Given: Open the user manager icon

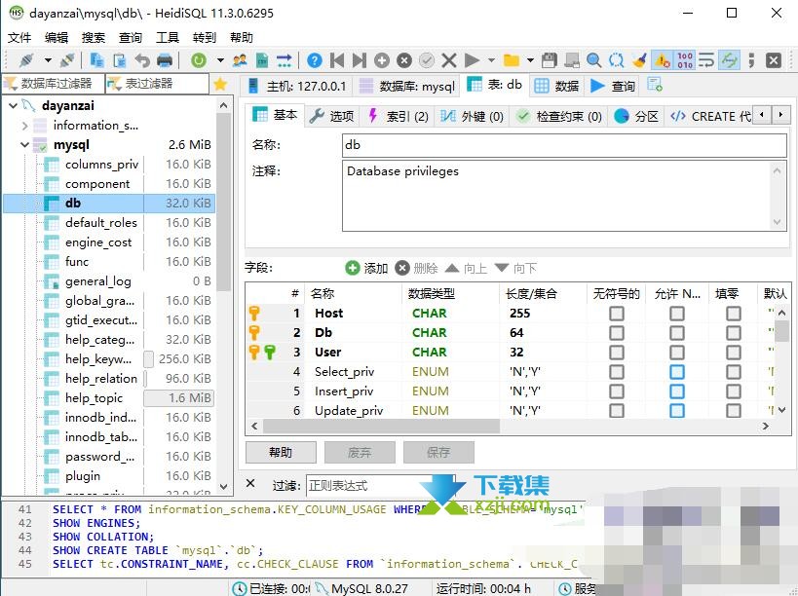Looking at the screenshot, I should coord(240,60).
